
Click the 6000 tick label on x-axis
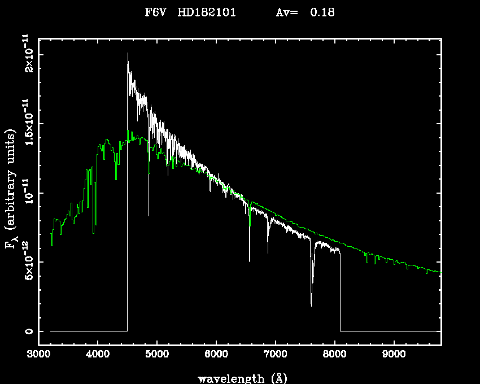(x=216, y=355)
